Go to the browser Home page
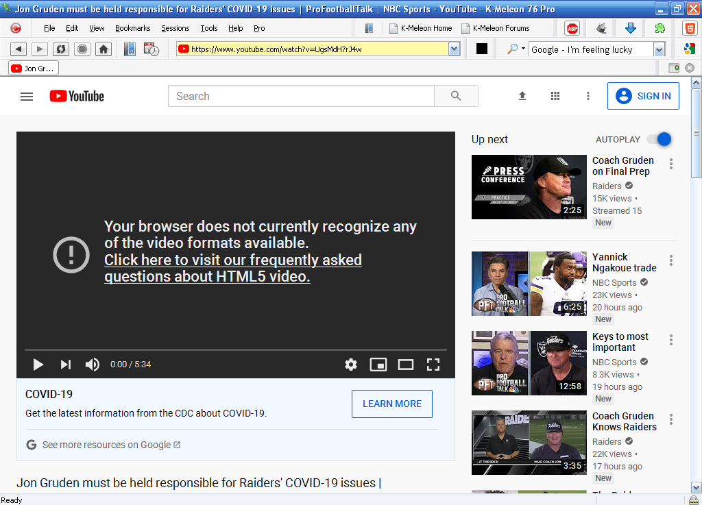 tap(104, 49)
